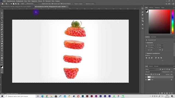This screenshot has width=175, height=98.
Task: Open the workspace switcher dropdown
Action: click(170, 4)
